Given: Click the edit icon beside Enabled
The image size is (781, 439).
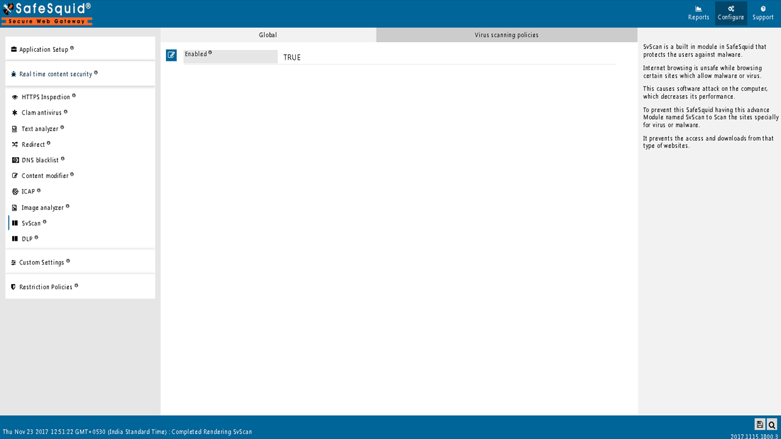Looking at the screenshot, I should [171, 55].
